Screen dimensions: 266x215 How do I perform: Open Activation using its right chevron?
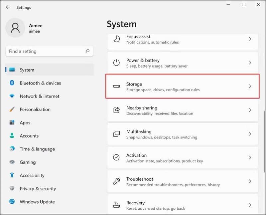pos(250,158)
